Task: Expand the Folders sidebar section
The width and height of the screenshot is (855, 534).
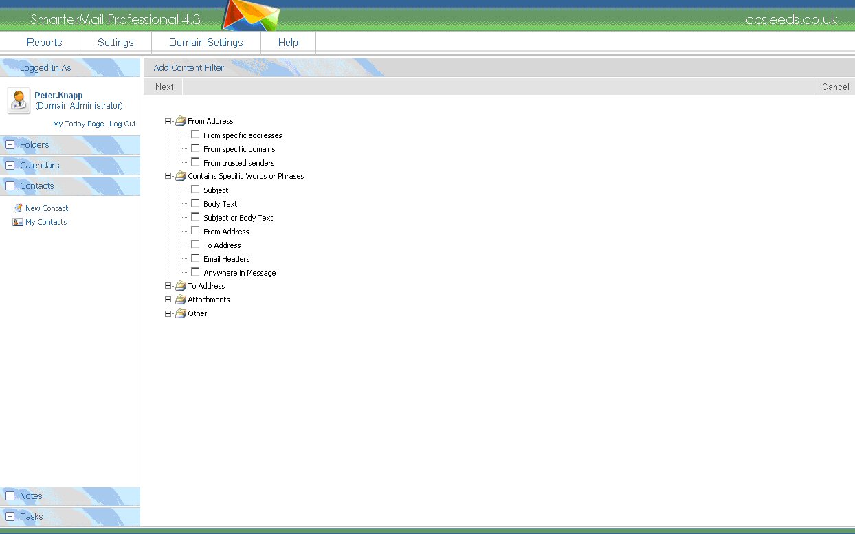Action: point(10,145)
